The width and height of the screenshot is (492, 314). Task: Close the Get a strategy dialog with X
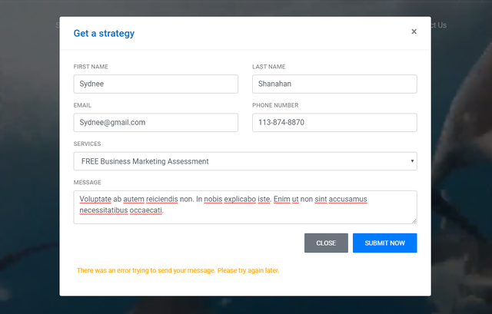coord(414,31)
